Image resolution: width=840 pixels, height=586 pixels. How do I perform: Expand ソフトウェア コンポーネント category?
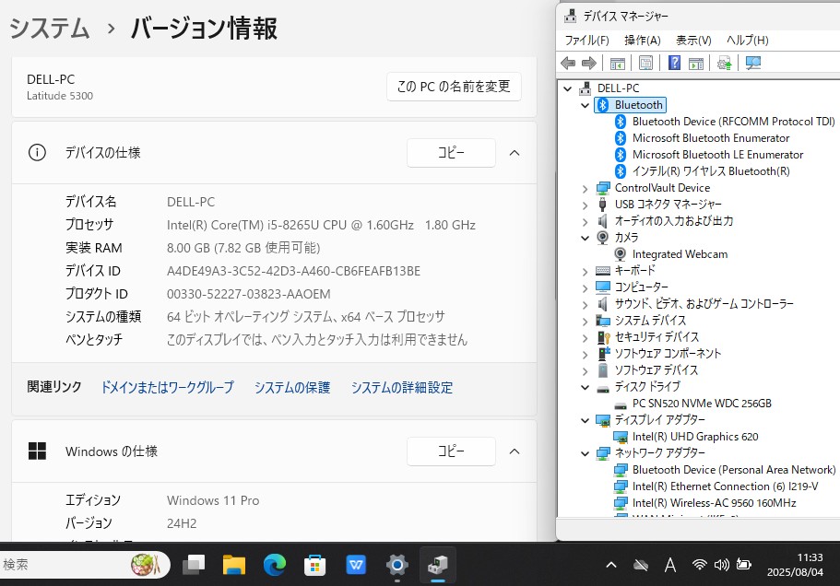(585, 355)
